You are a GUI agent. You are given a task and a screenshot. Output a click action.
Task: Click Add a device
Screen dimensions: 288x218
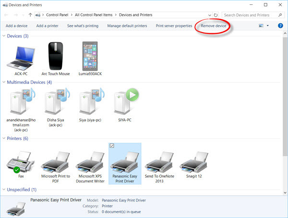tap(16, 26)
